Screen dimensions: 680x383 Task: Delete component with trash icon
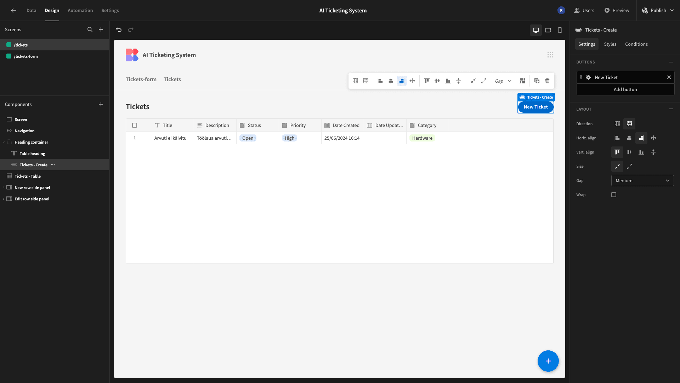point(548,81)
